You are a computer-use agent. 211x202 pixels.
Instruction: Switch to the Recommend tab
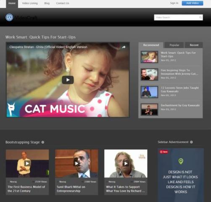click(x=151, y=45)
